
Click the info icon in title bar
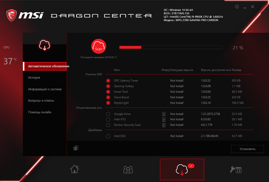click(x=237, y=7)
